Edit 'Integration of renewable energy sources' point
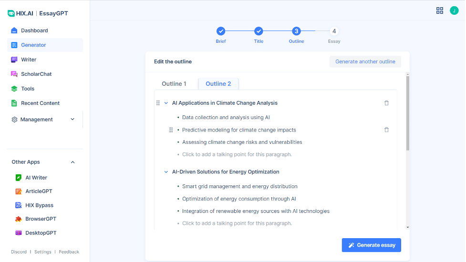Screen dimensions: 466x262 coord(256,211)
